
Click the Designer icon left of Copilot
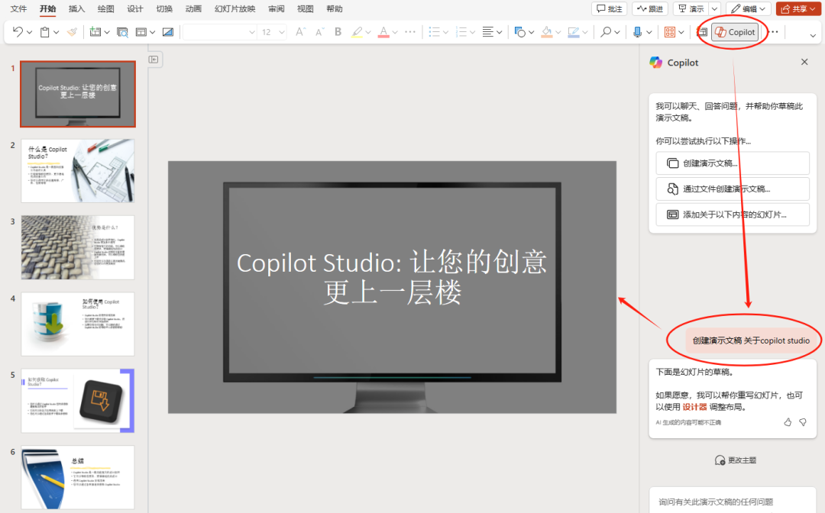702,32
